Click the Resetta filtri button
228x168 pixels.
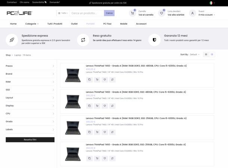click(x=30, y=140)
